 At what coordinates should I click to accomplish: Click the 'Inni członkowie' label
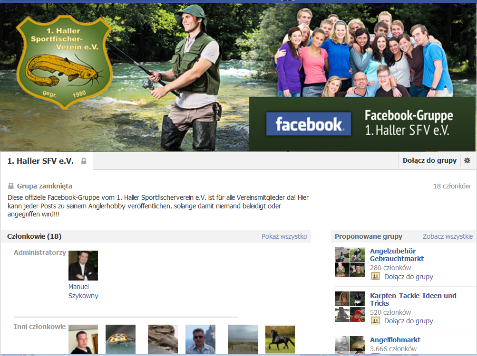39,327
